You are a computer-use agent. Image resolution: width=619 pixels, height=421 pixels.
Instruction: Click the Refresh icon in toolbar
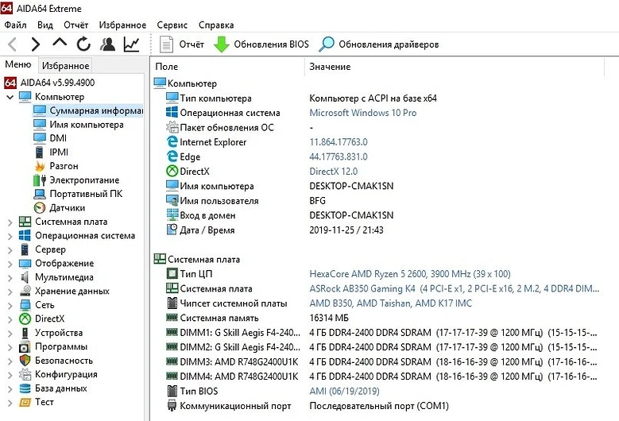(83, 44)
